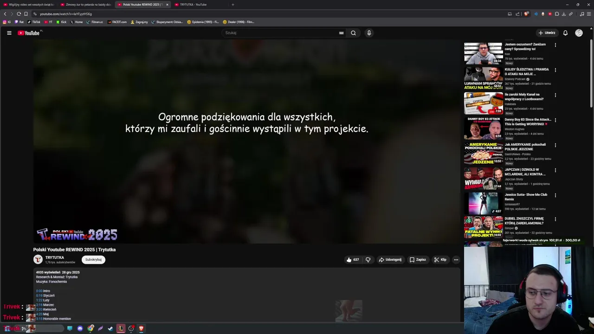Open more actions under the video
594x334 pixels.
click(456, 260)
